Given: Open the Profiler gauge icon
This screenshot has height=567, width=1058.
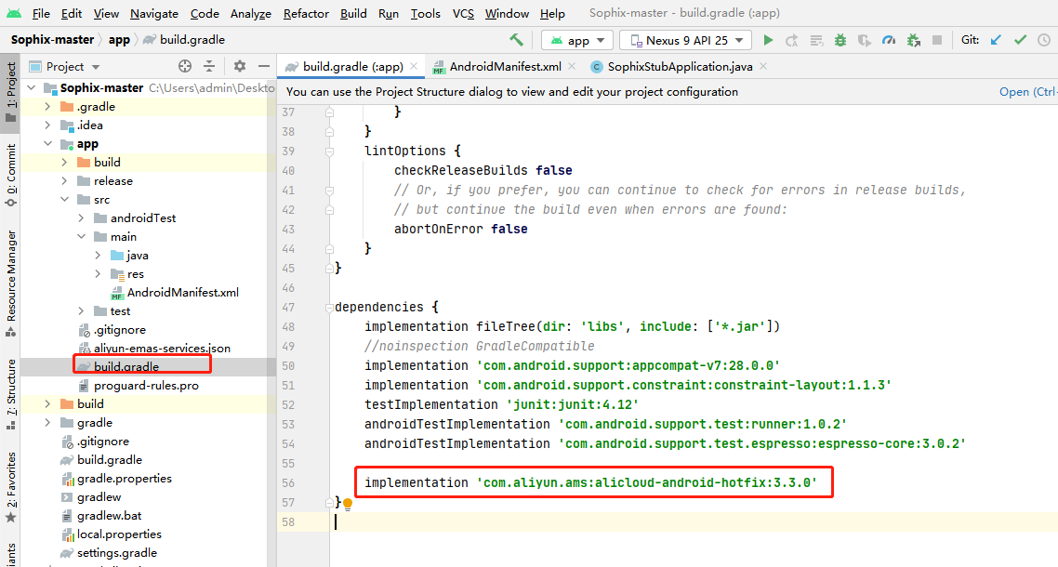Looking at the screenshot, I should tap(890, 41).
